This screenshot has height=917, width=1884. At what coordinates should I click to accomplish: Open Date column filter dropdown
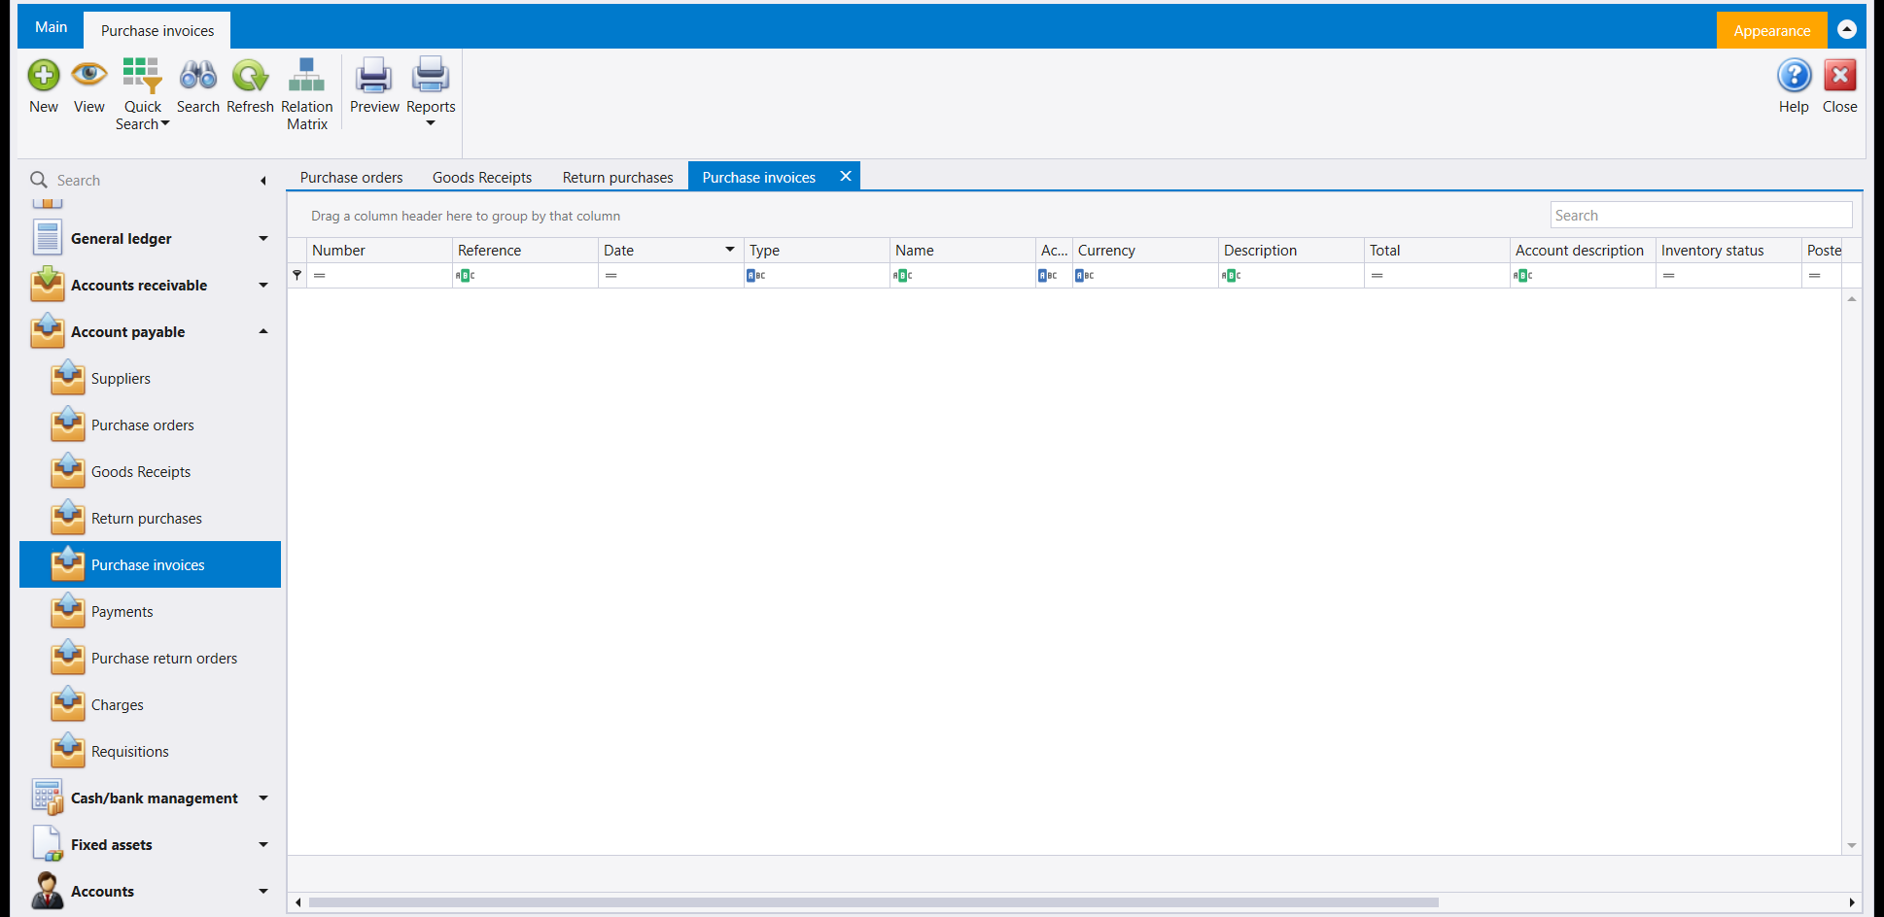tap(730, 250)
